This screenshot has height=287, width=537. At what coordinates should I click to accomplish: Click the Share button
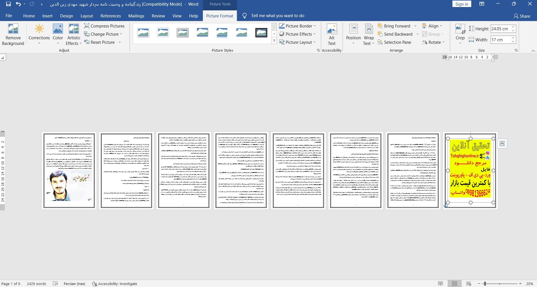(522, 16)
